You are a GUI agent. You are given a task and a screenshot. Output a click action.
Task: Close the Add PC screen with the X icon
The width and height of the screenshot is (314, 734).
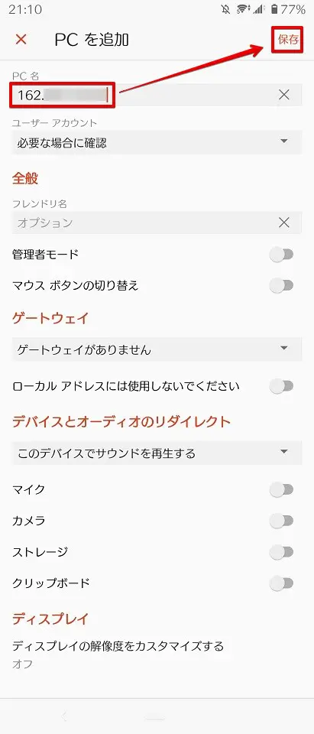pos(21,39)
